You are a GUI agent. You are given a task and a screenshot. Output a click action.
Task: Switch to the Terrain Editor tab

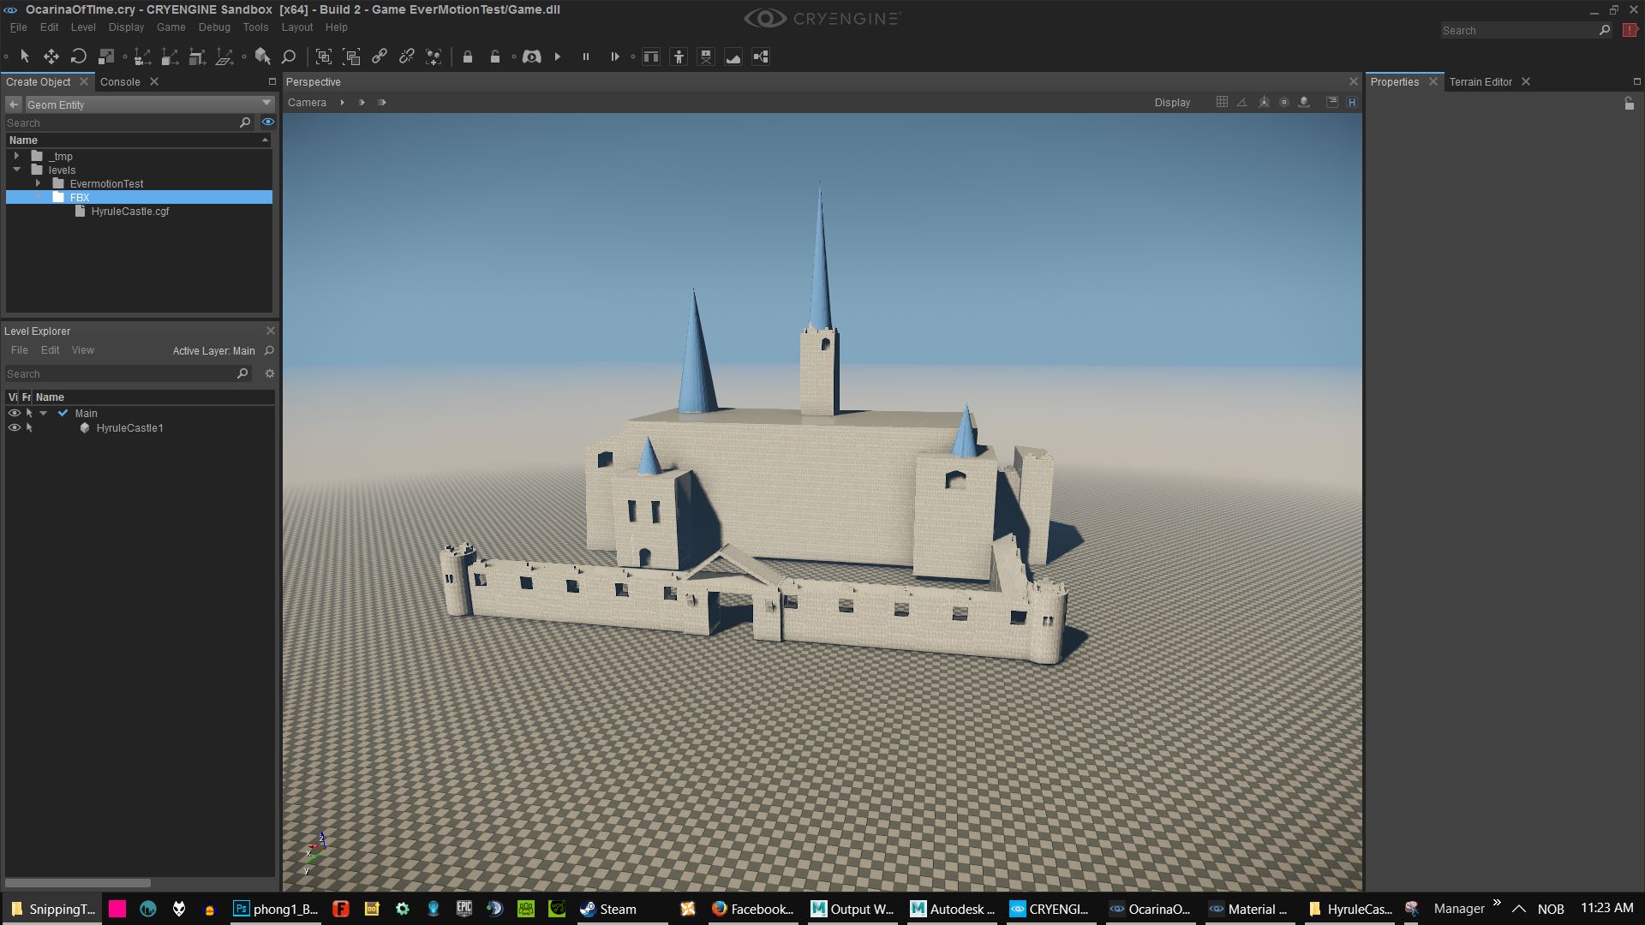click(1480, 82)
